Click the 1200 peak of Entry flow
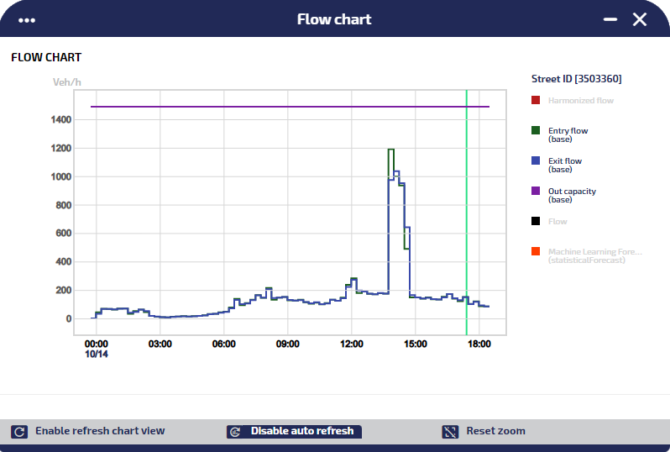 [391, 150]
